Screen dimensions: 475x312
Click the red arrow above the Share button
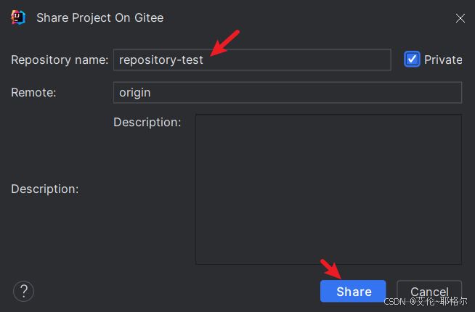point(332,269)
